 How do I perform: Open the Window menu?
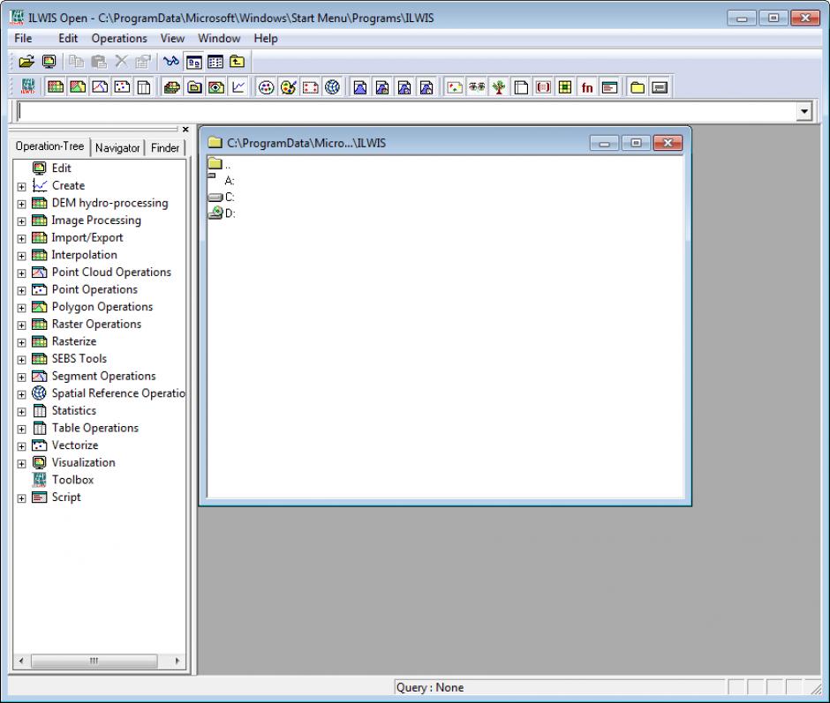coord(219,38)
